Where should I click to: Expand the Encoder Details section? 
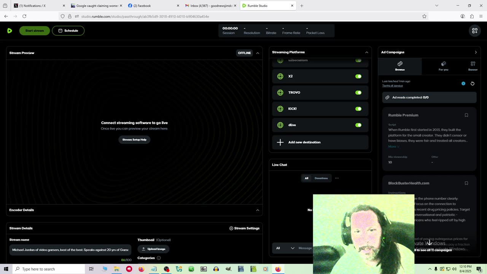[258, 210]
